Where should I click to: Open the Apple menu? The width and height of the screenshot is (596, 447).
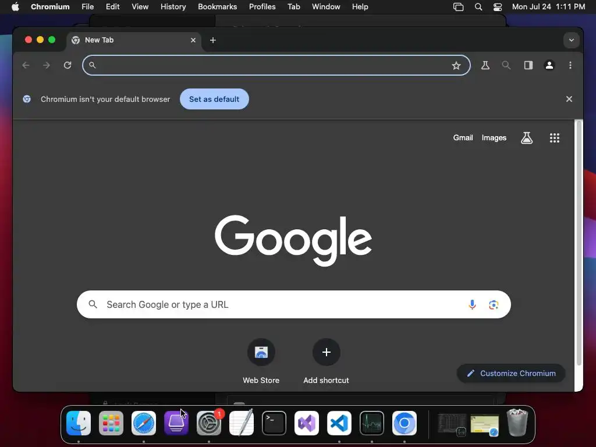15,7
